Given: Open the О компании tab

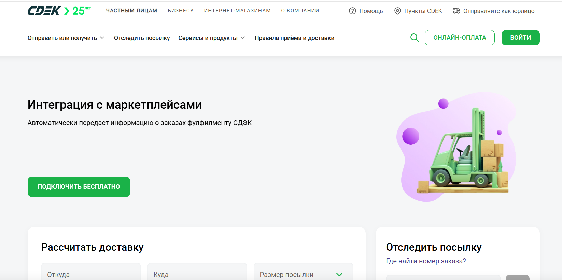Looking at the screenshot, I should point(300,11).
